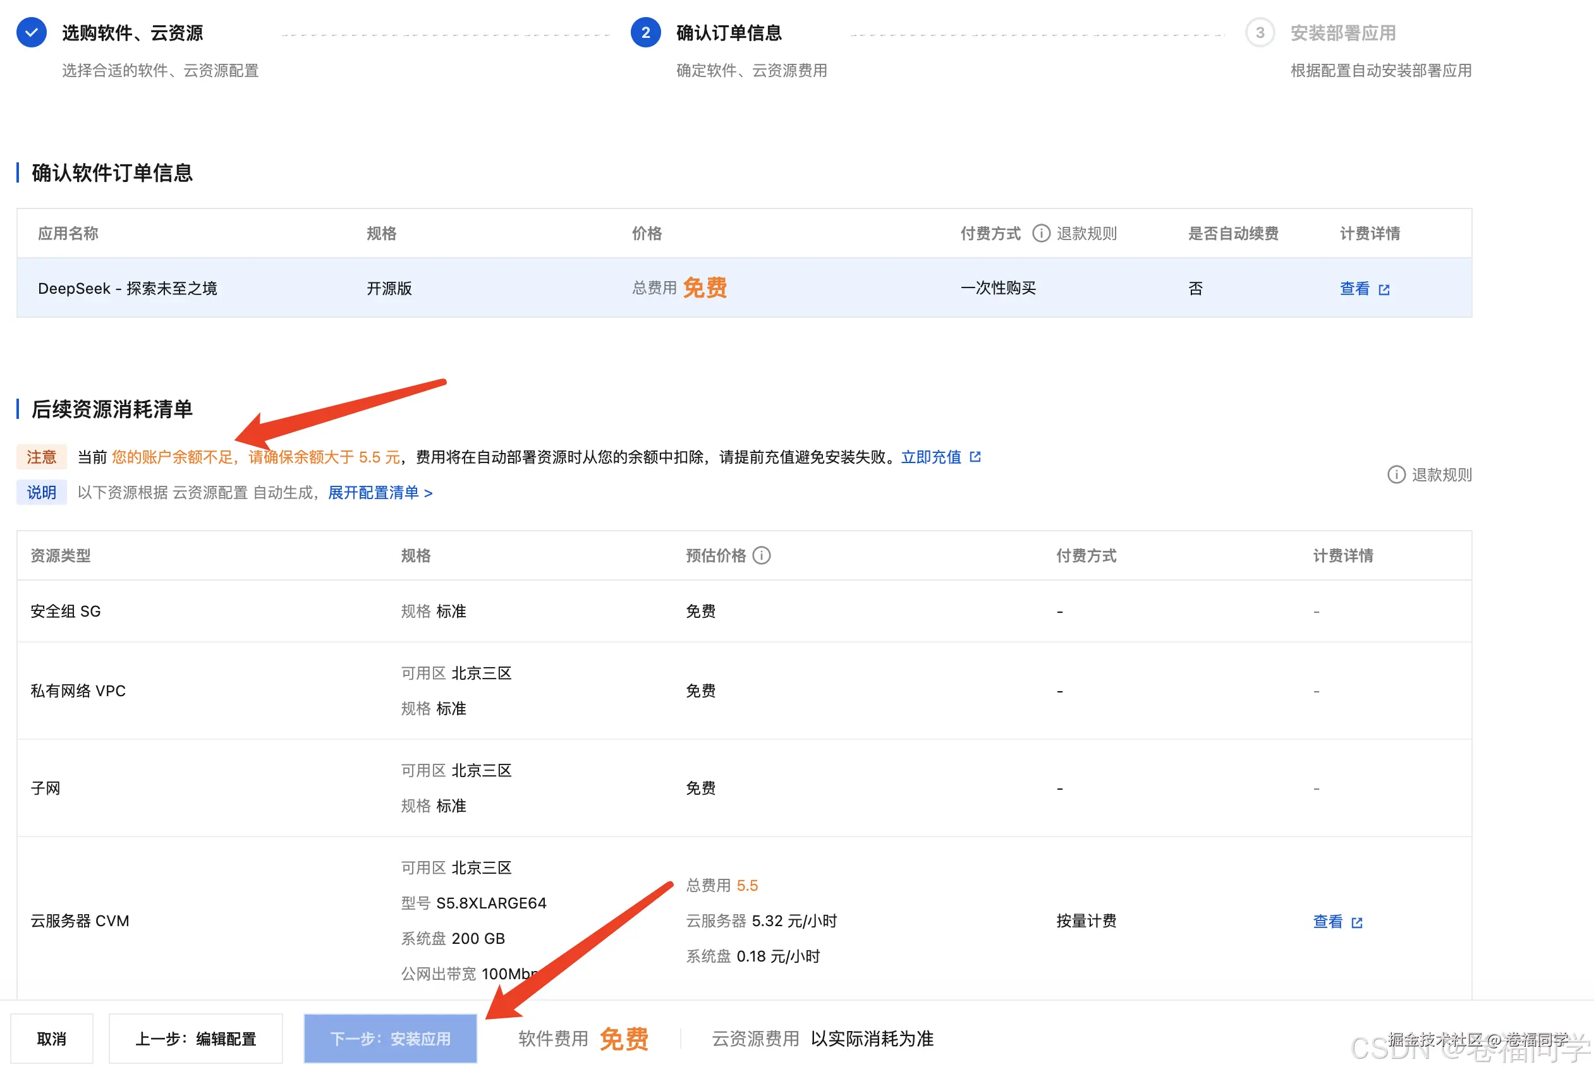Click external-link icon next to CVM 查看
The width and height of the screenshot is (1594, 1074).
pos(1357,922)
